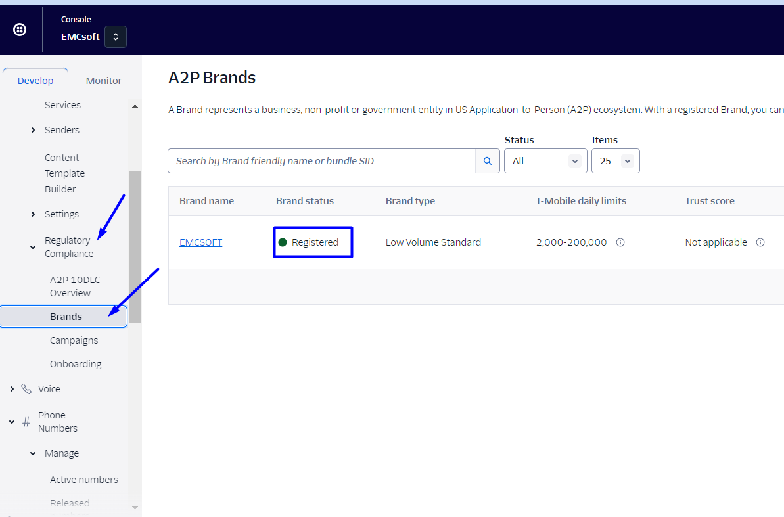Switch to the Monitor tab
Image resolution: width=784 pixels, height=517 pixels.
coord(104,81)
